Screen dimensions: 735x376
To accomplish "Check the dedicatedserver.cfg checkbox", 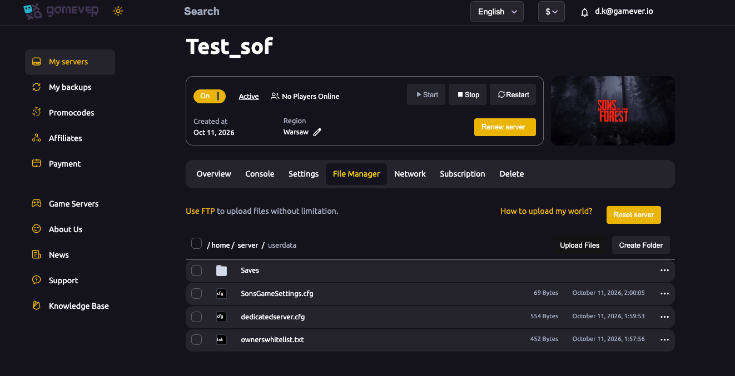I will tap(196, 317).
